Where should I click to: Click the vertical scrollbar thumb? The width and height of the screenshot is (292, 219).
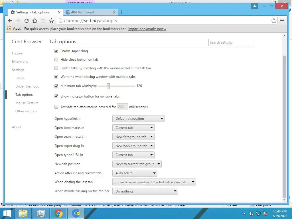click(284, 126)
